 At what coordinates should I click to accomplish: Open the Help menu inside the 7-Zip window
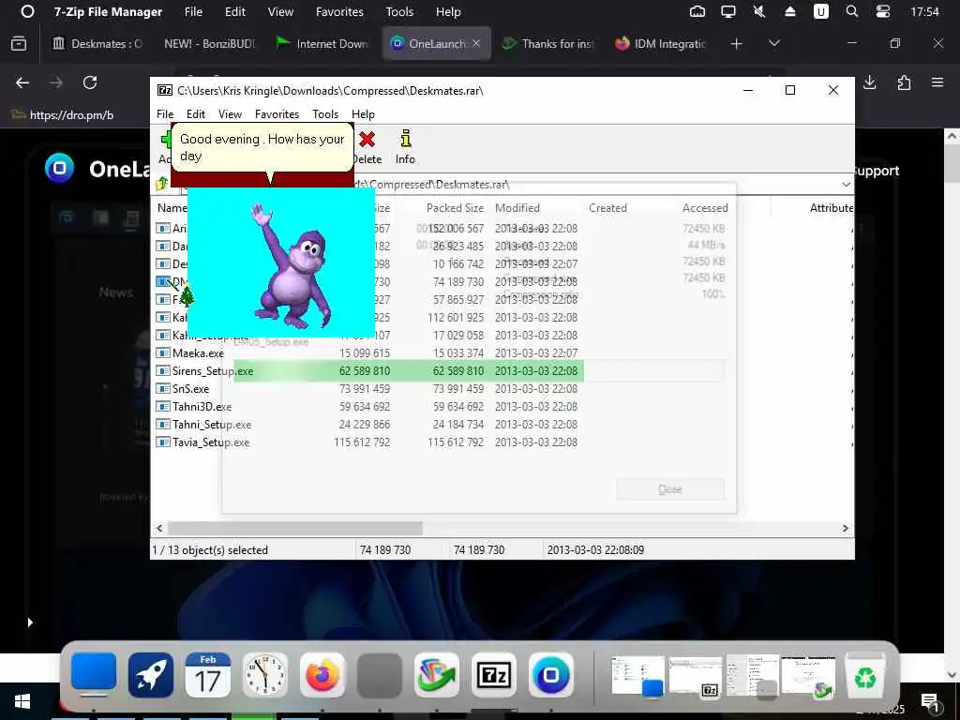pos(363,114)
